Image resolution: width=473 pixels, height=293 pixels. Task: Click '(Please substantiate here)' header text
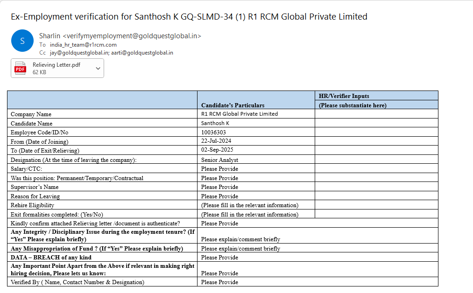353,105
